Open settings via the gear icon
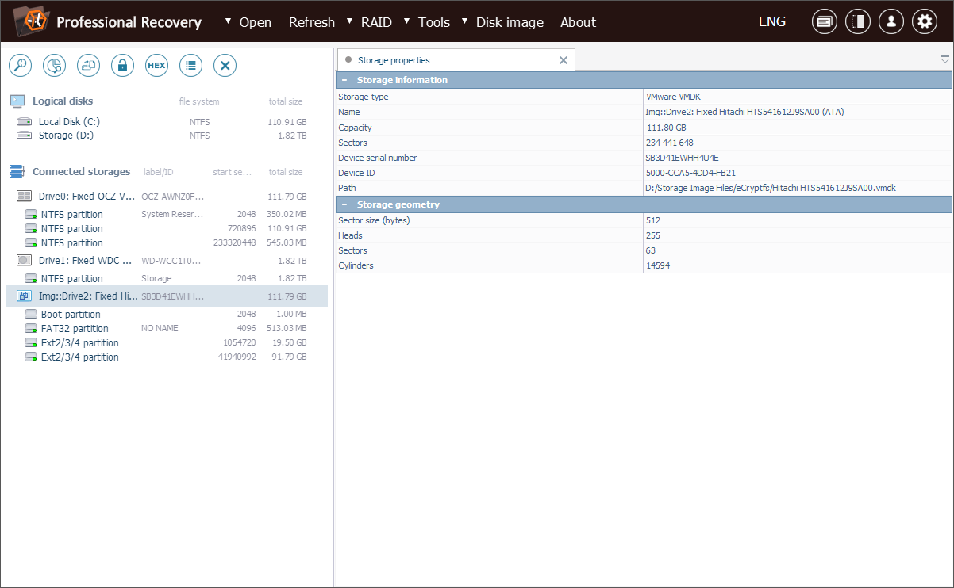This screenshot has height=588, width=954. click(924, 21)
